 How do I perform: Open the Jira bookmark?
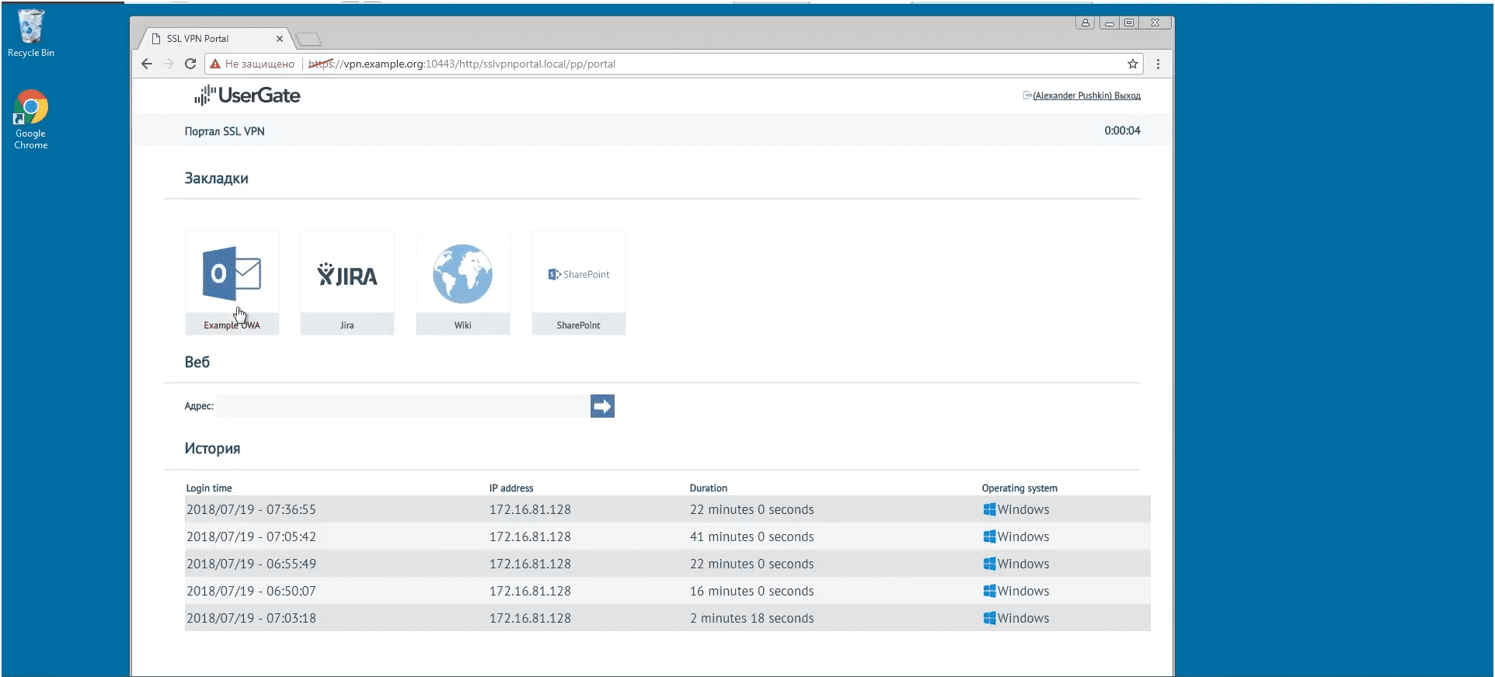pyautogui.click(x=347, y=283)
